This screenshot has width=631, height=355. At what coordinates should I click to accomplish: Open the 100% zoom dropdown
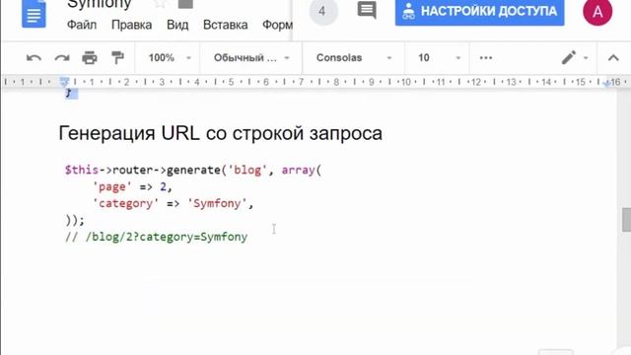click(x=169, y=58)
